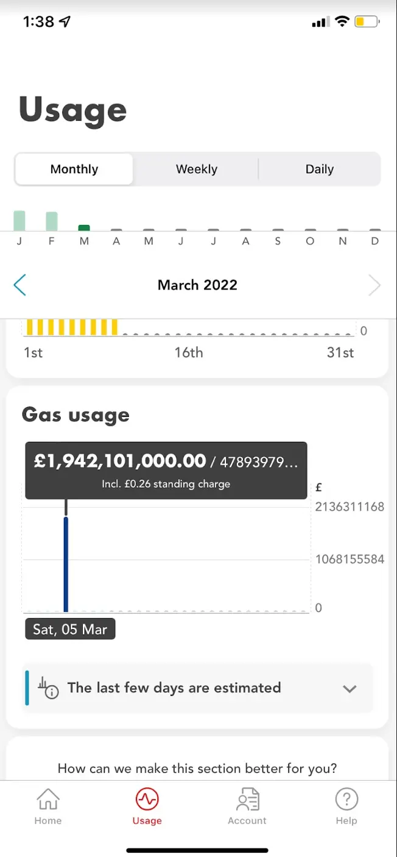The width and height of the screenshot is (397, 857).
Task: Tap "How can we make this section better"
Action: point(197,768)
